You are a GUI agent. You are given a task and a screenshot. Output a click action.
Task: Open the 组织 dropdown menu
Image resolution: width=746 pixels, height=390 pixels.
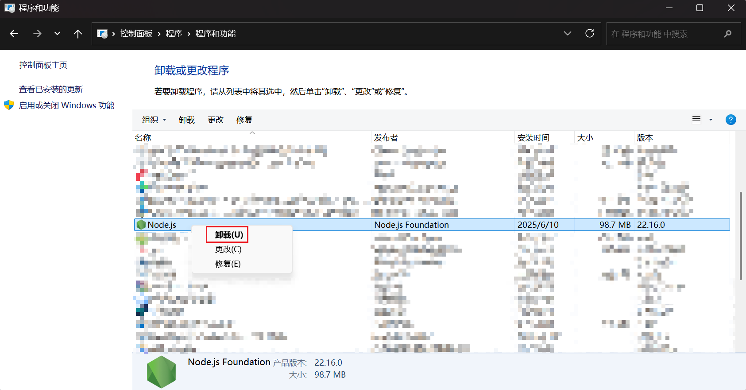tap(154, 120)
